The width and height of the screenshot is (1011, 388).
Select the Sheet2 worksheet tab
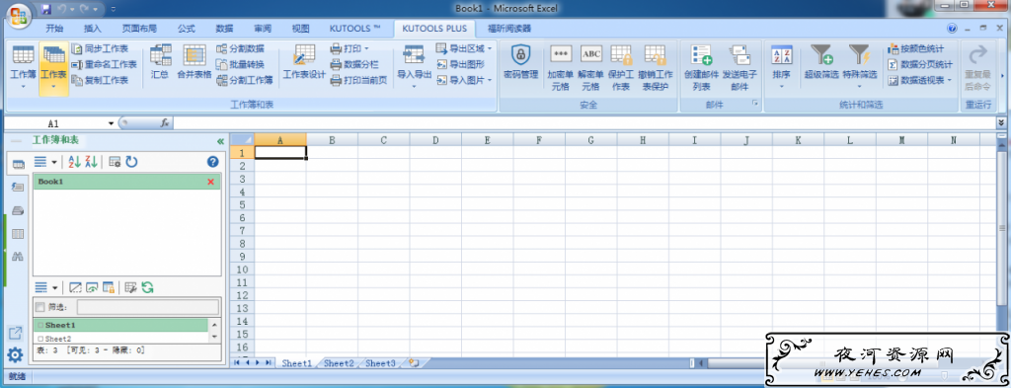tap(339, 363)
